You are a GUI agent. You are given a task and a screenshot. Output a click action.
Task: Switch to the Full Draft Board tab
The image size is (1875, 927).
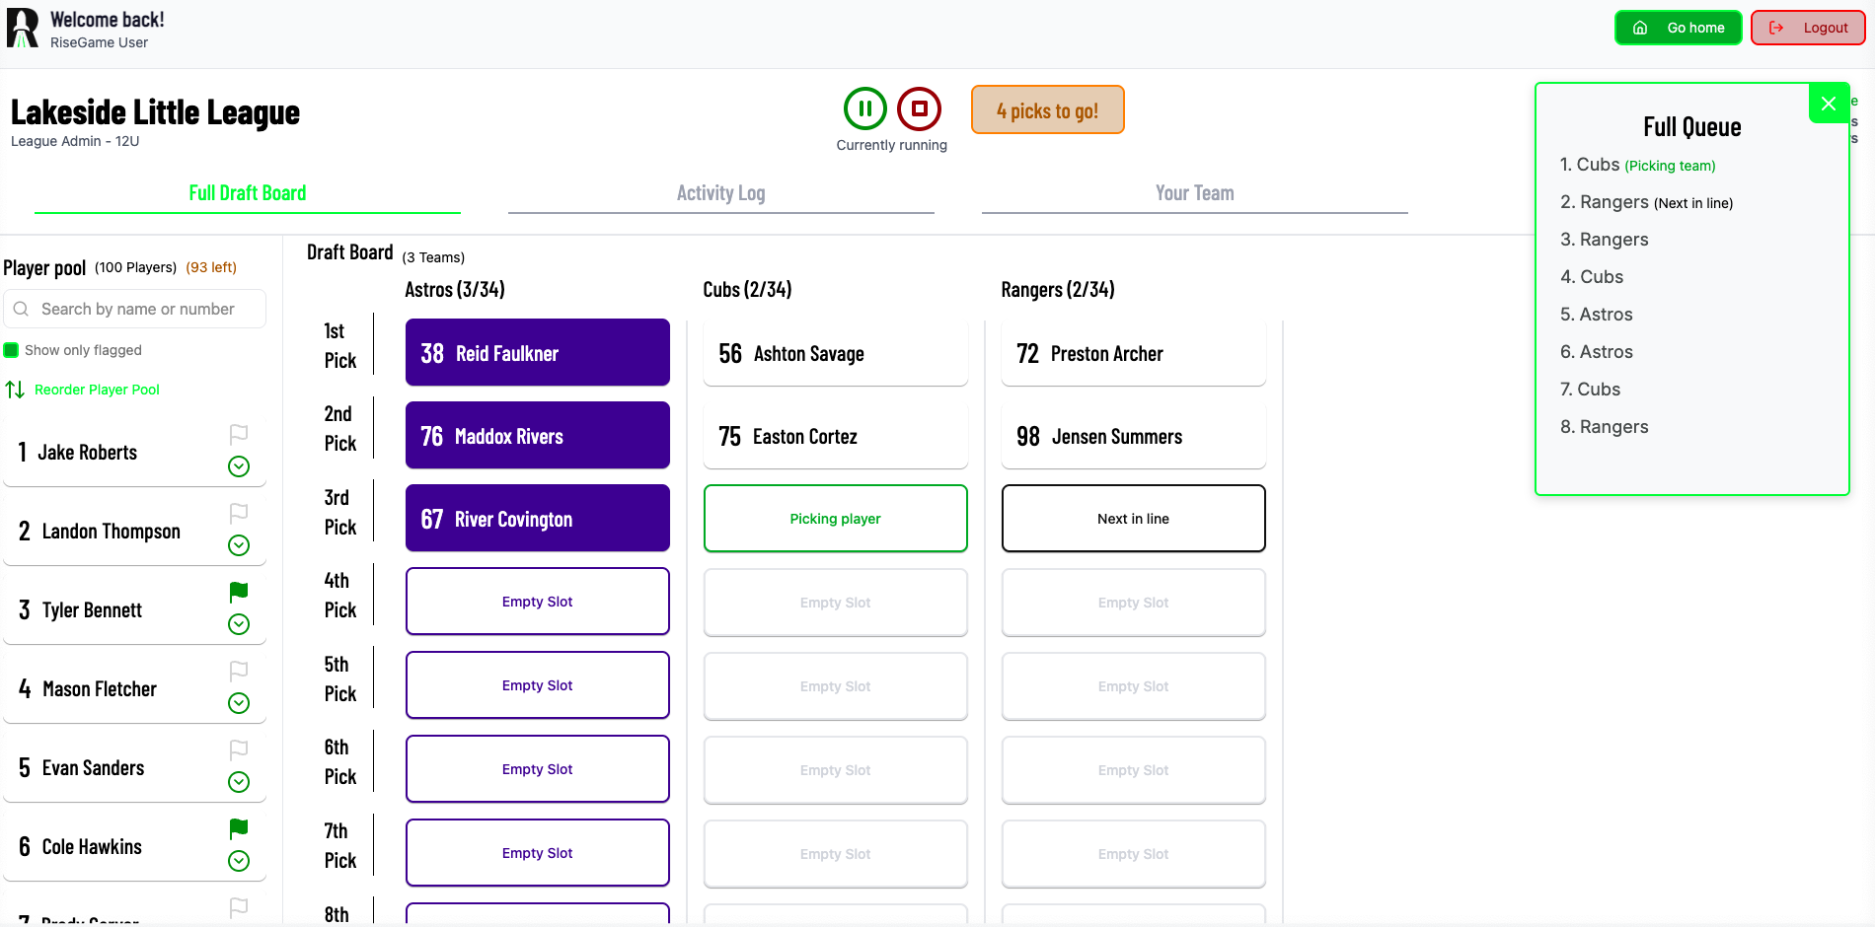tap(248, 193)
